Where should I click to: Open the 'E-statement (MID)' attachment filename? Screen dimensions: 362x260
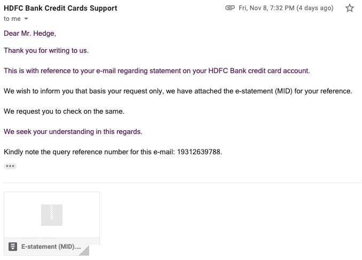tap(52, 247)
